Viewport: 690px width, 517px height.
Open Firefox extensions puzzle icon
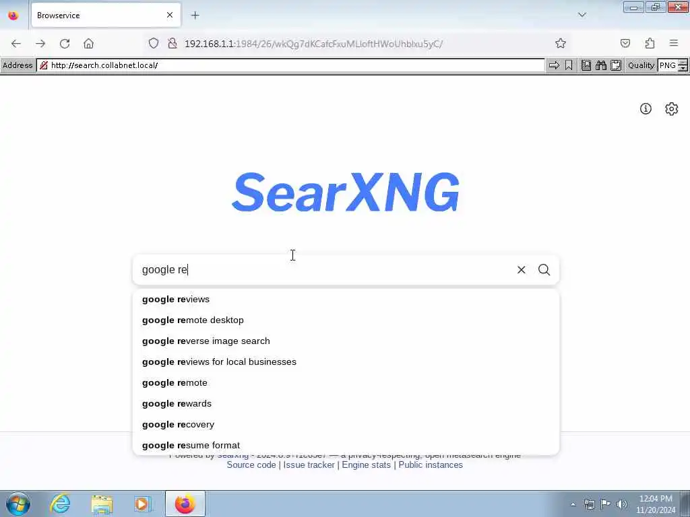(650, 43)
